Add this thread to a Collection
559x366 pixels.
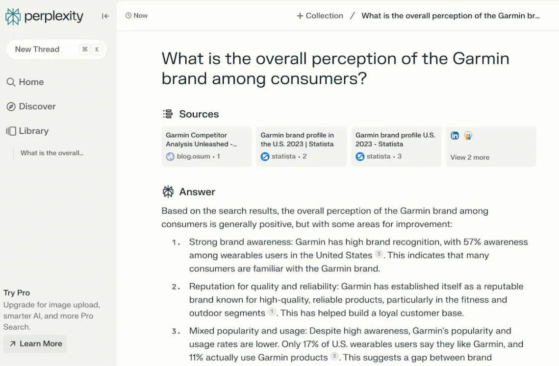point(319,15)
